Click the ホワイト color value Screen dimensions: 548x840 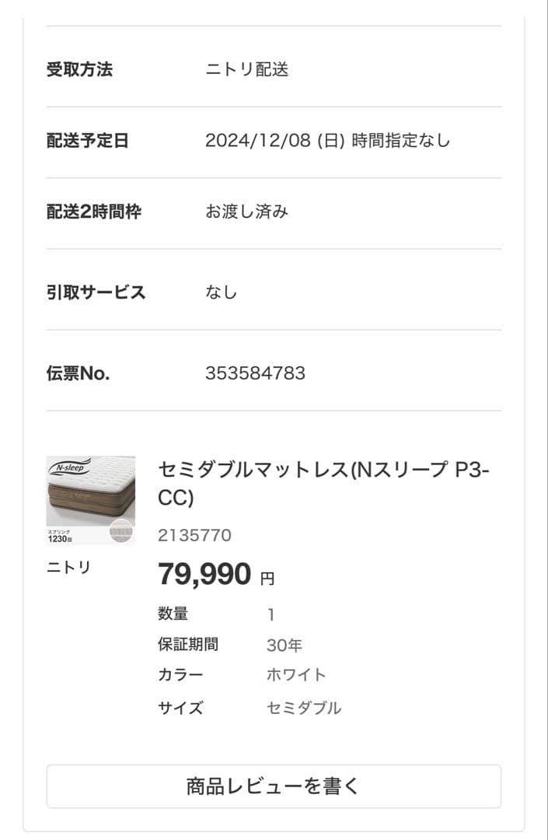pos(296,675)
